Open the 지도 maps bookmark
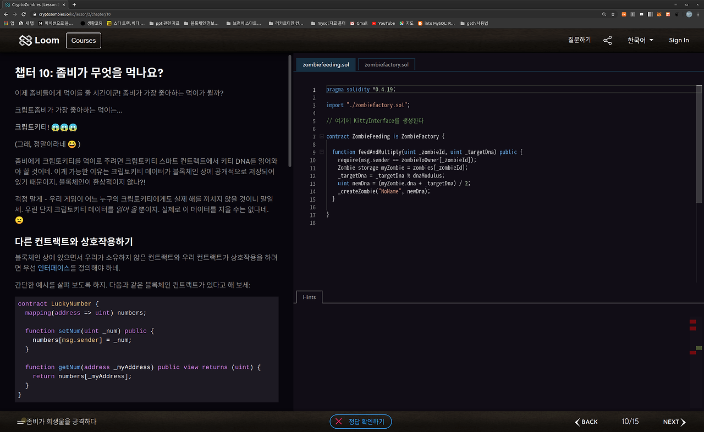Viewport: 704px width, 432px height. tap(406, 23)
